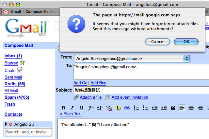This screenshot has height=139, width=209.
Task: Open the Chats link
Action: [x=10, y=71]
